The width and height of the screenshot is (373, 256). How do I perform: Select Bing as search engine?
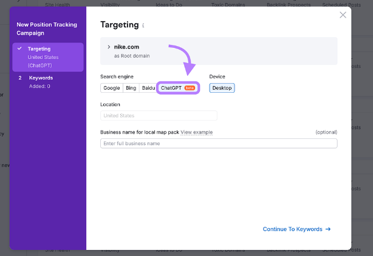pyautogui.click(x=131, y=88)
